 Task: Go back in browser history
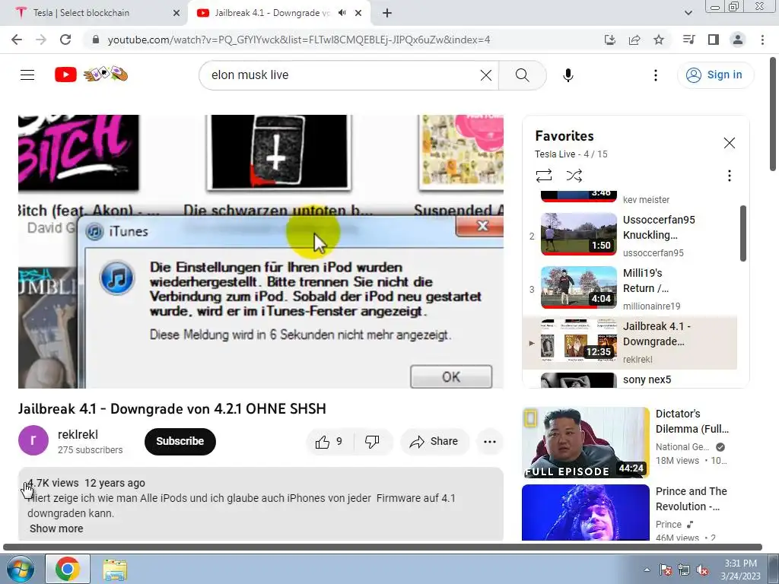click(x=17, y=40)
